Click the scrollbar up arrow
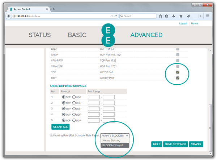 tap(210, 50)
